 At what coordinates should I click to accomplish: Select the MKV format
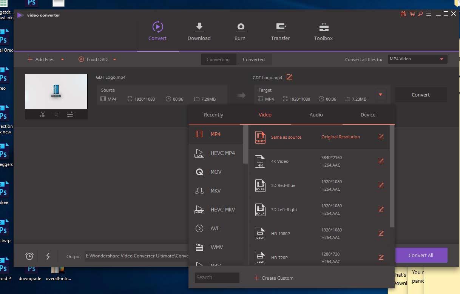[216, 191]
